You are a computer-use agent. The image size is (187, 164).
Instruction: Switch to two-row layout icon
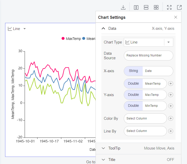[146, 7]
